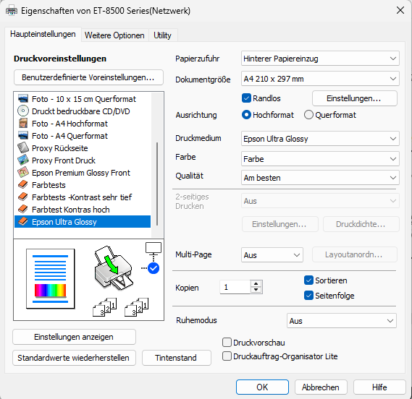Click the Layoutanordn button
The height and width of the screenshot is (399, 412).
(355, 254)
